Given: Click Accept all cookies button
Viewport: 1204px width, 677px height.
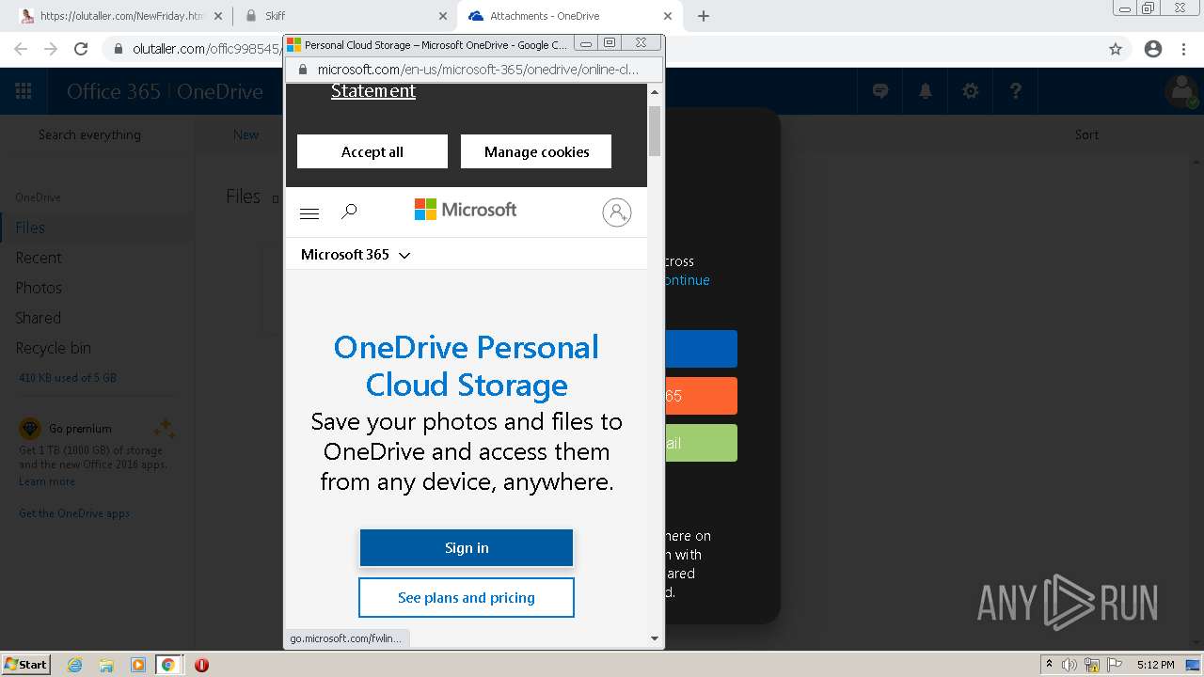Looking at the screenshot, I should pos(372,151).
